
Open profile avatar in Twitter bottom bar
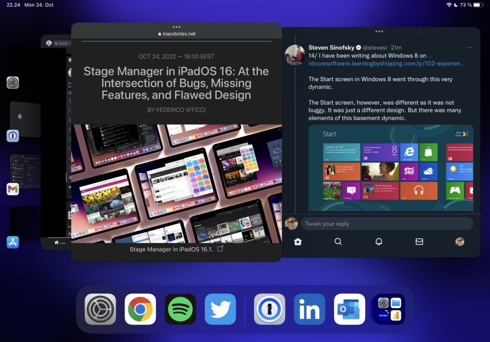click(x=460, y=242)
